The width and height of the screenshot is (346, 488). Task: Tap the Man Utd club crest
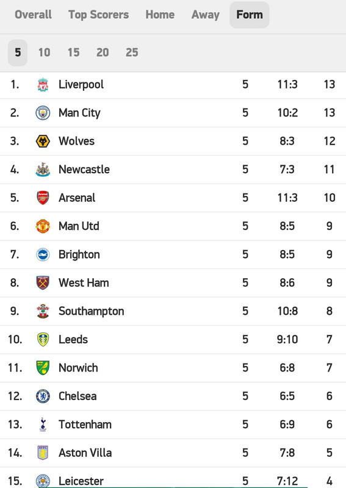coord(43,226)
